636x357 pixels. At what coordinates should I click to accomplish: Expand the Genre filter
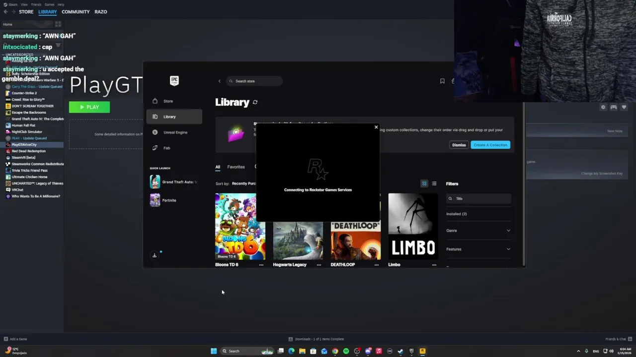[x=478, y=231]
